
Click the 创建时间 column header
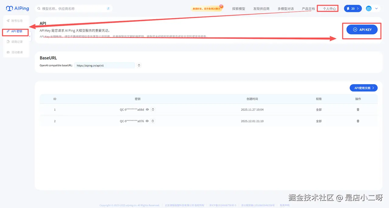252,99
